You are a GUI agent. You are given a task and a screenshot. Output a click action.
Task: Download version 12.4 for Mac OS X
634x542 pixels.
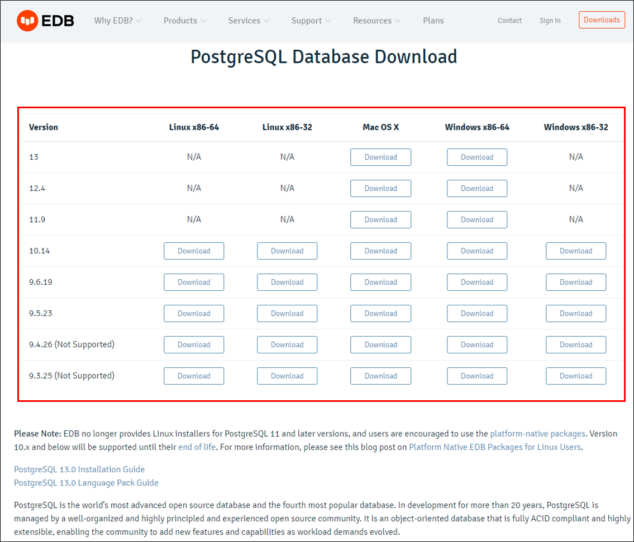[380, 188]
